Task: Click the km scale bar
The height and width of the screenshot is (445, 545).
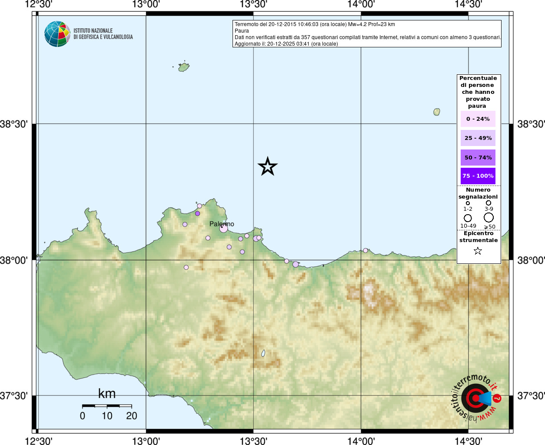Action: [107, 406]
